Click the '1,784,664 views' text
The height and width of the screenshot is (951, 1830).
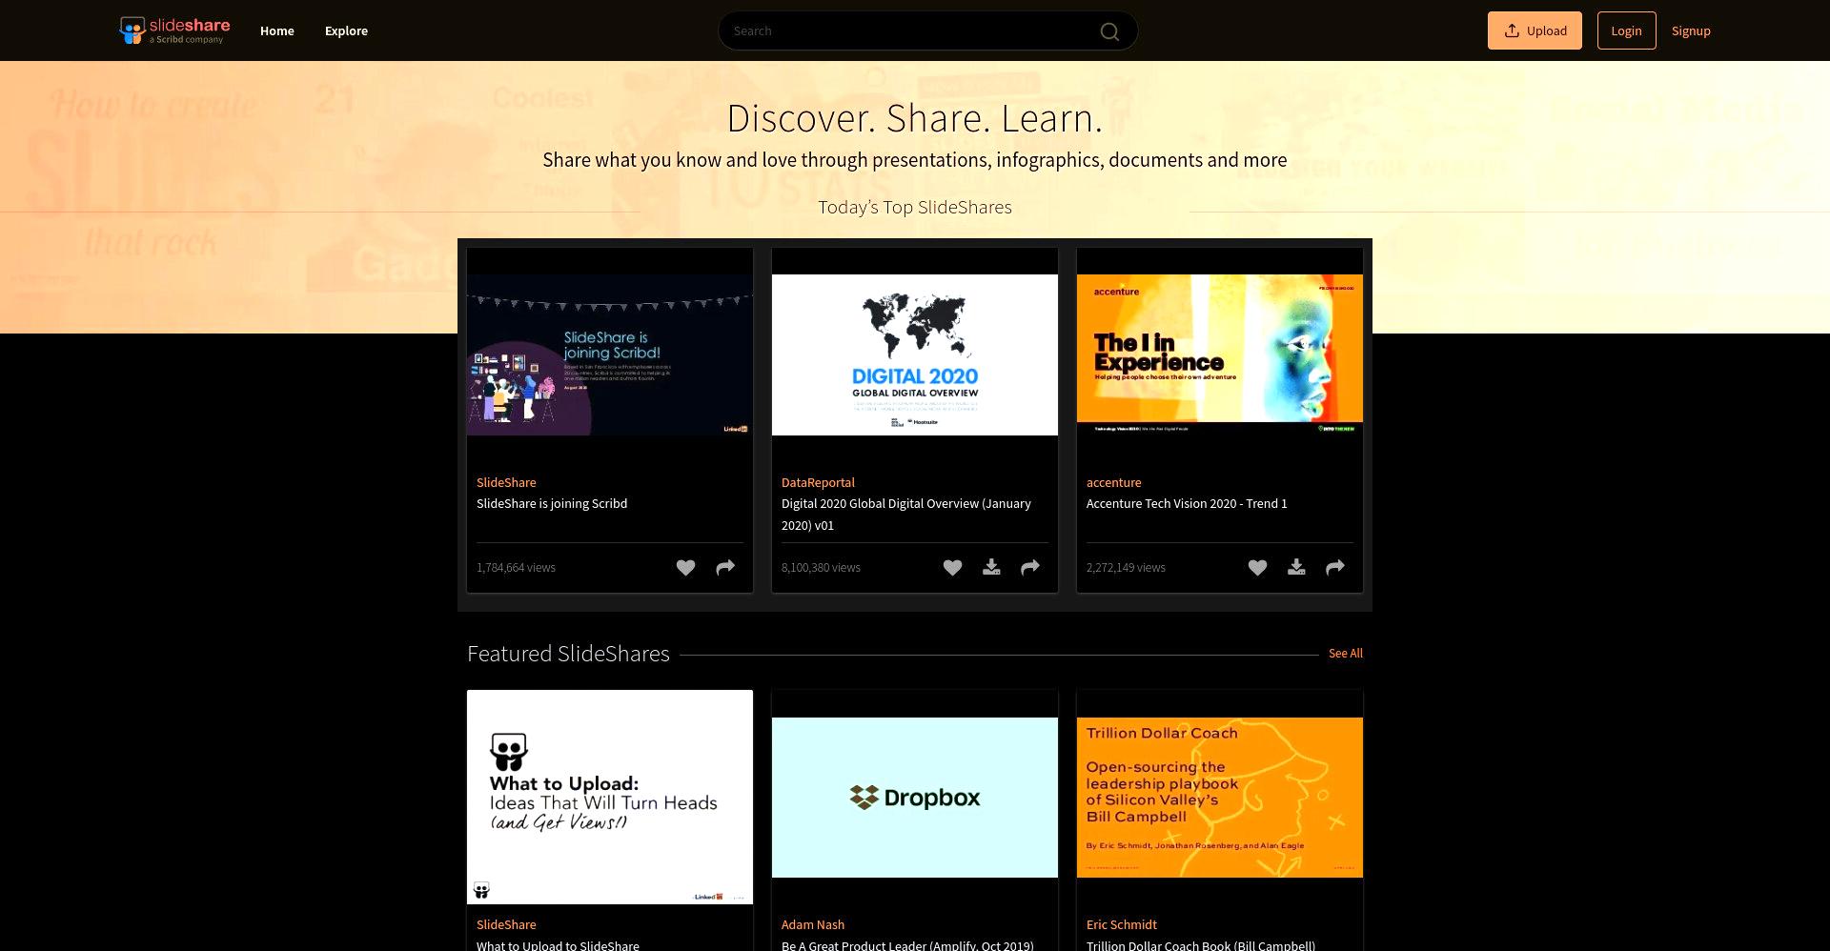click(516, 567)
